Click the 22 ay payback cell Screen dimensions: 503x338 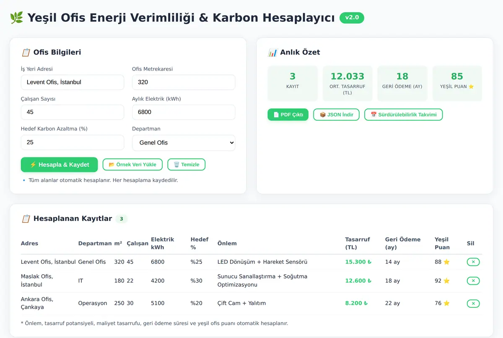[x=393, y=303]
